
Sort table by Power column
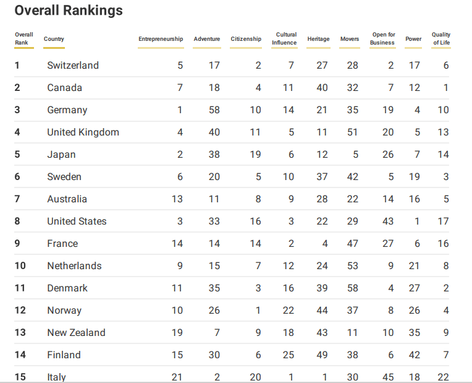(413, 39)
